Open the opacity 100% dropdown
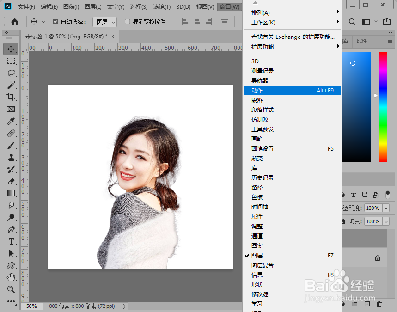397x312 pixels. coord(386,208)
